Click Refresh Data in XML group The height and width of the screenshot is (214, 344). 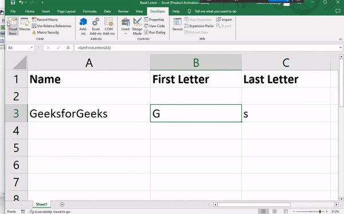(x=196, y=32)
